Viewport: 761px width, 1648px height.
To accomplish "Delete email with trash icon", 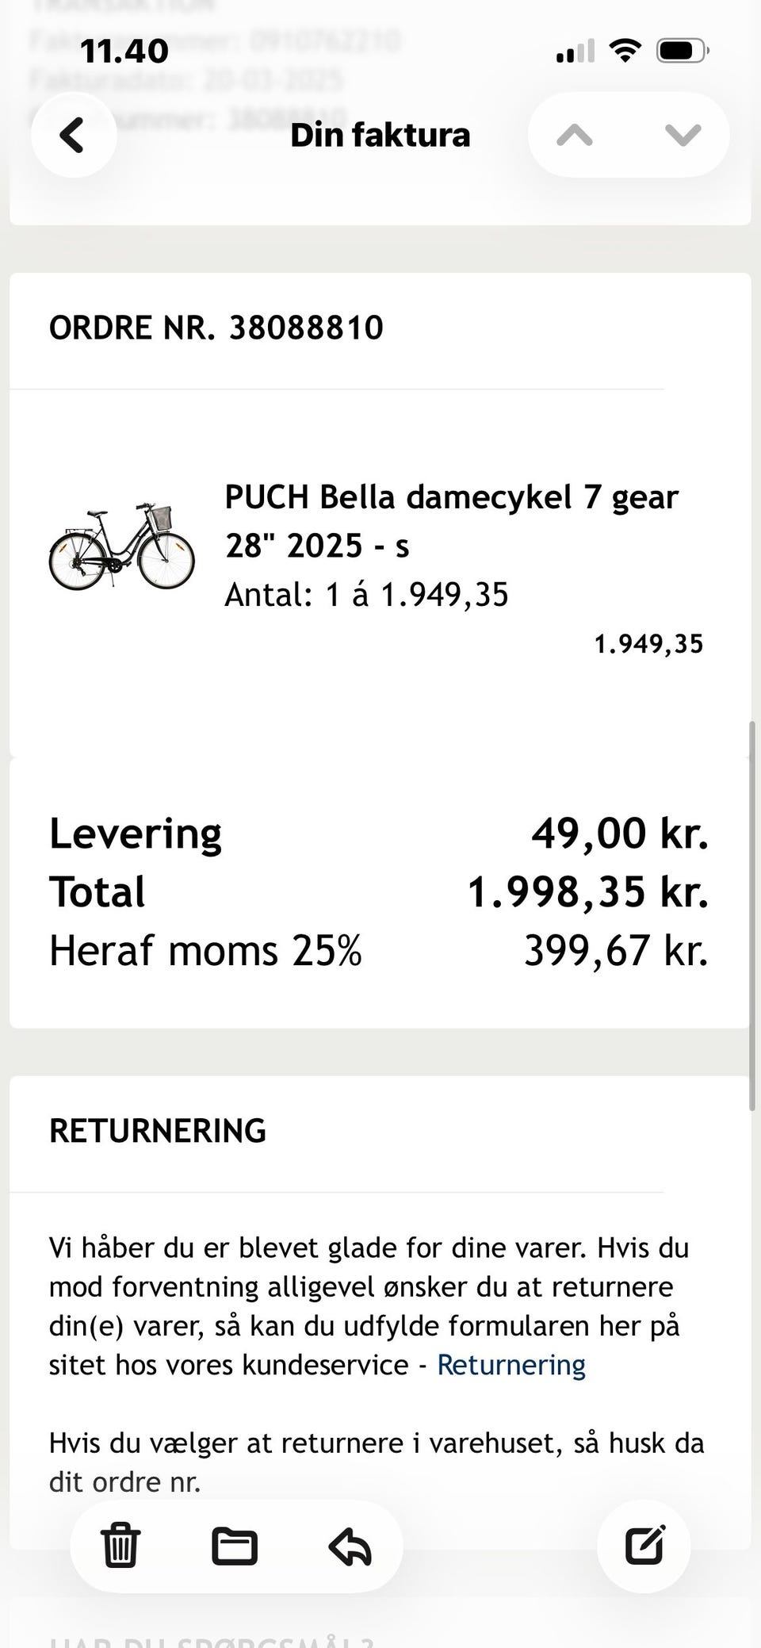I will click(120, 1545).
